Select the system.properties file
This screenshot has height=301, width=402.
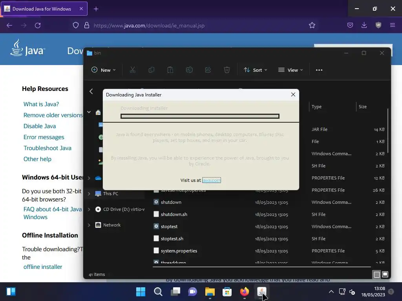click(x=179, y=251)
